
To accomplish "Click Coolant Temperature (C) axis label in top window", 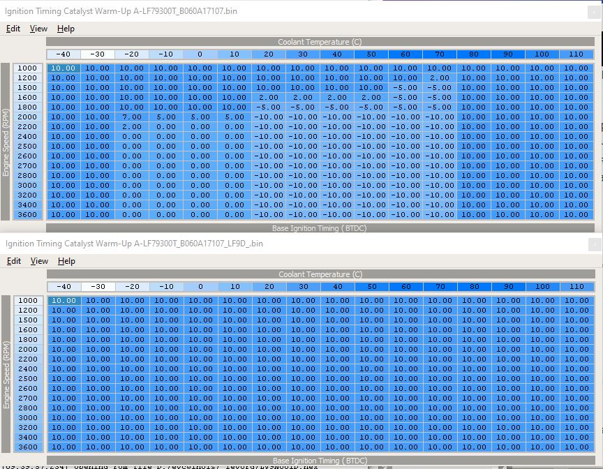I will point(320,41).
